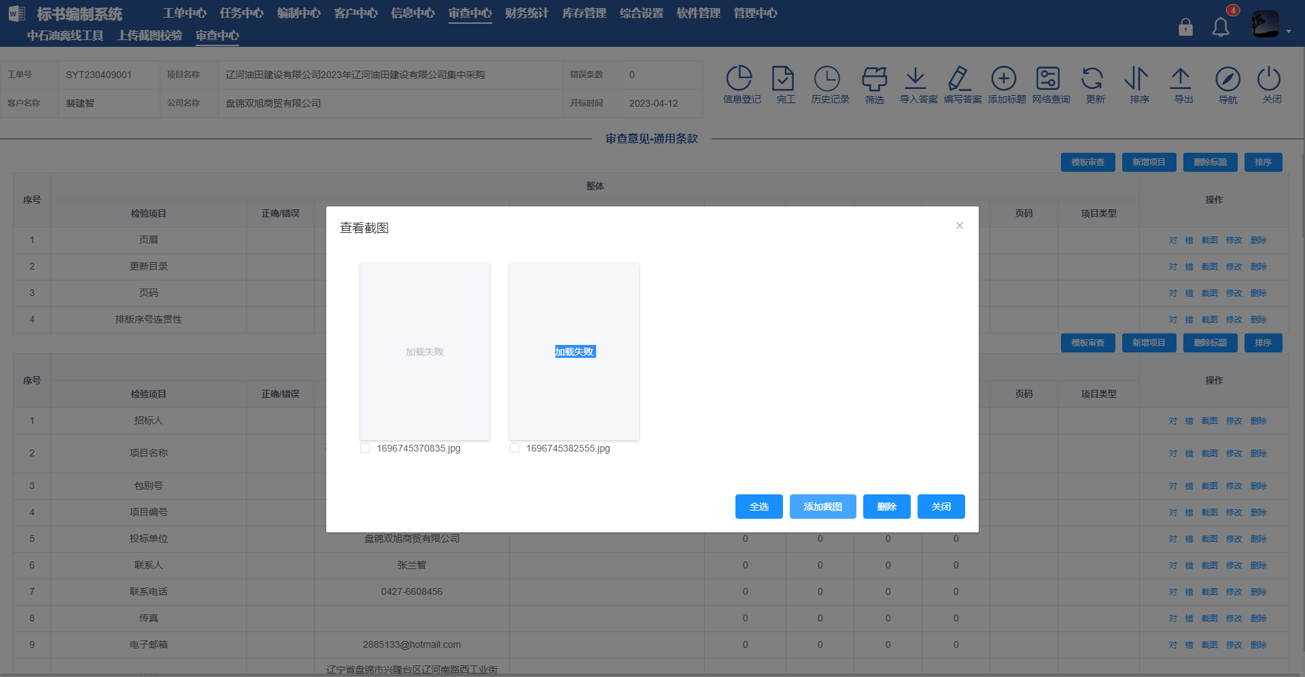Click 修改 link in the 投标单位 row

tap(1234, 539)
